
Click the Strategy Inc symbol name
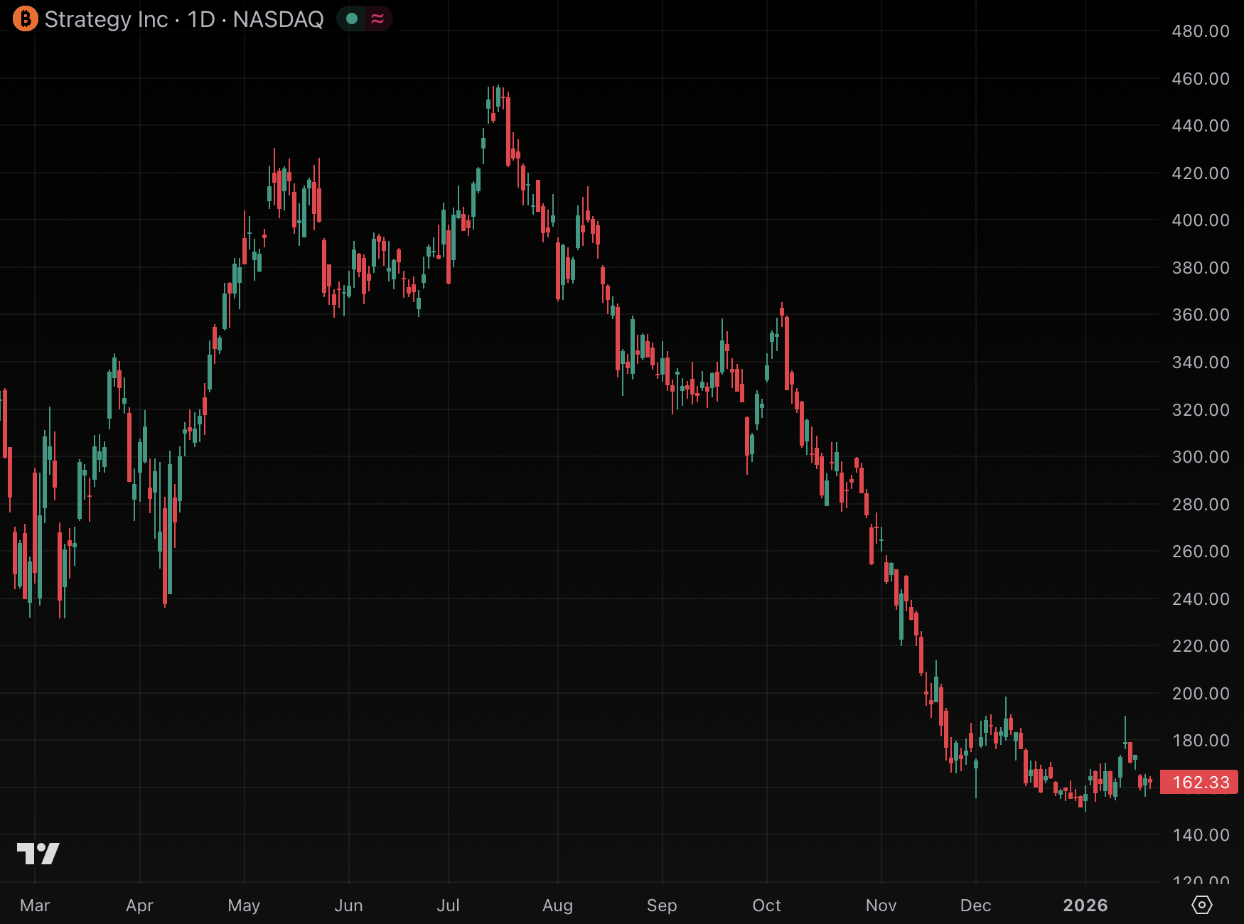click(106, 19)
